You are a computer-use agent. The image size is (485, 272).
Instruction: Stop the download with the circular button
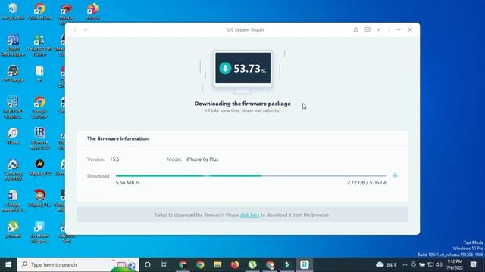click(395, 176)
